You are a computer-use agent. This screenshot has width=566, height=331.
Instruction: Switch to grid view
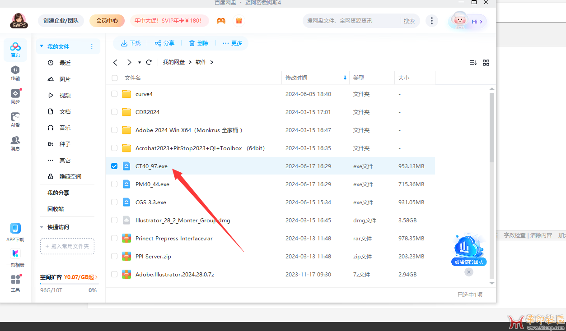[486, 63]
